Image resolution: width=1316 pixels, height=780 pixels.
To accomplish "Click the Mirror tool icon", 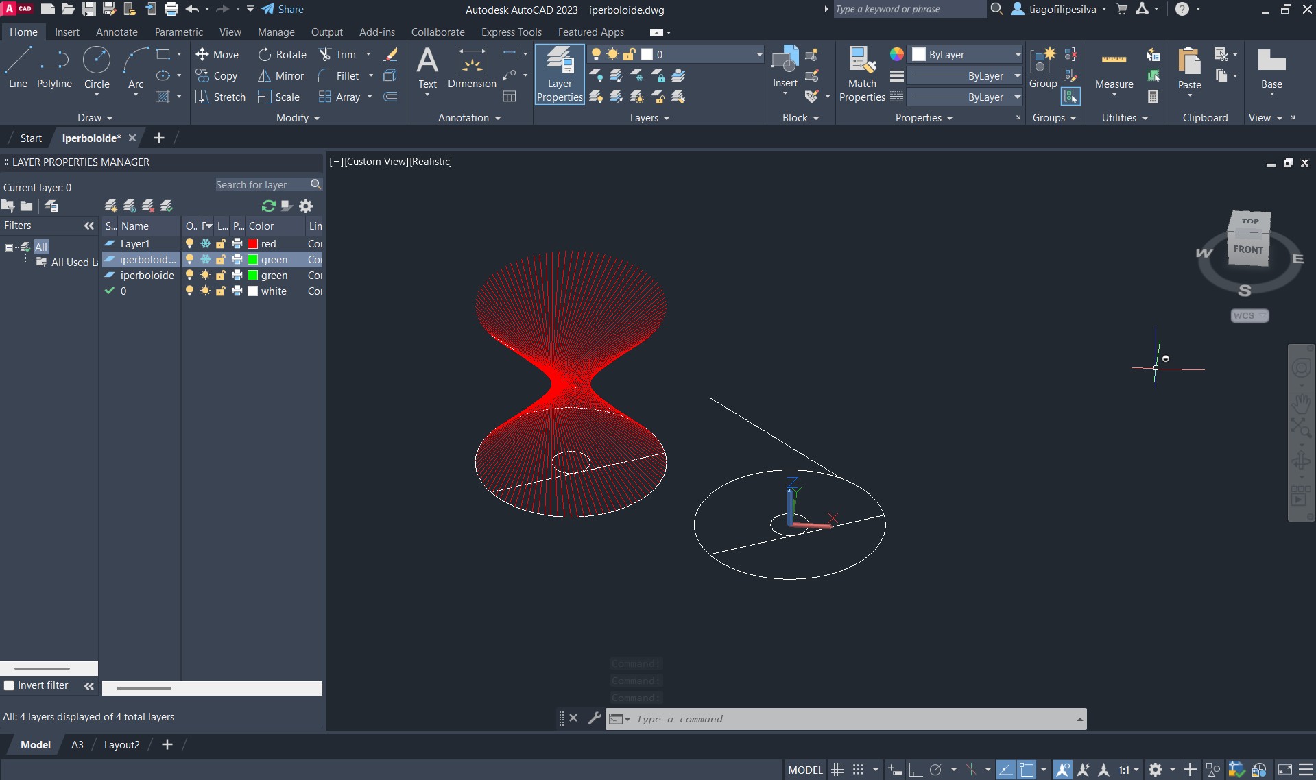I will tap(264, 76).
